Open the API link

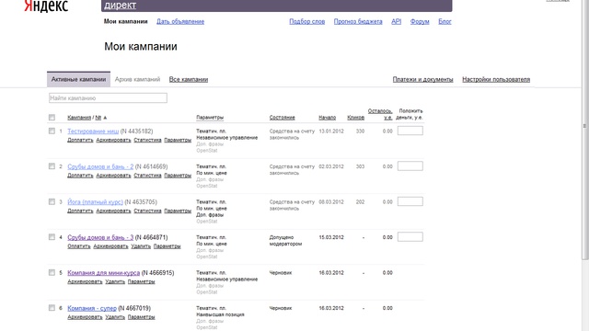click(397, 21)
